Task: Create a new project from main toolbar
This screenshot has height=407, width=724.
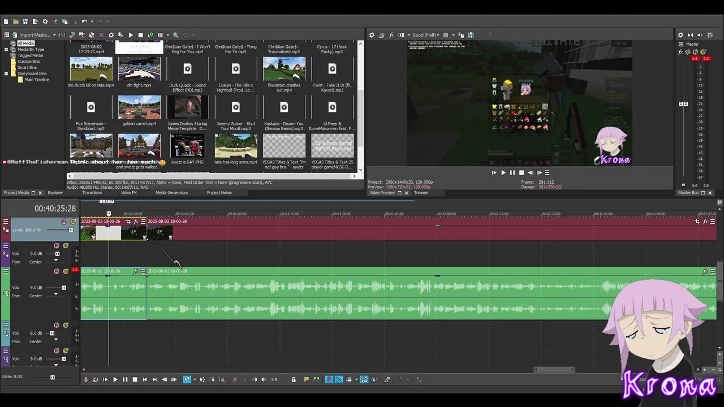Action: 6,21
